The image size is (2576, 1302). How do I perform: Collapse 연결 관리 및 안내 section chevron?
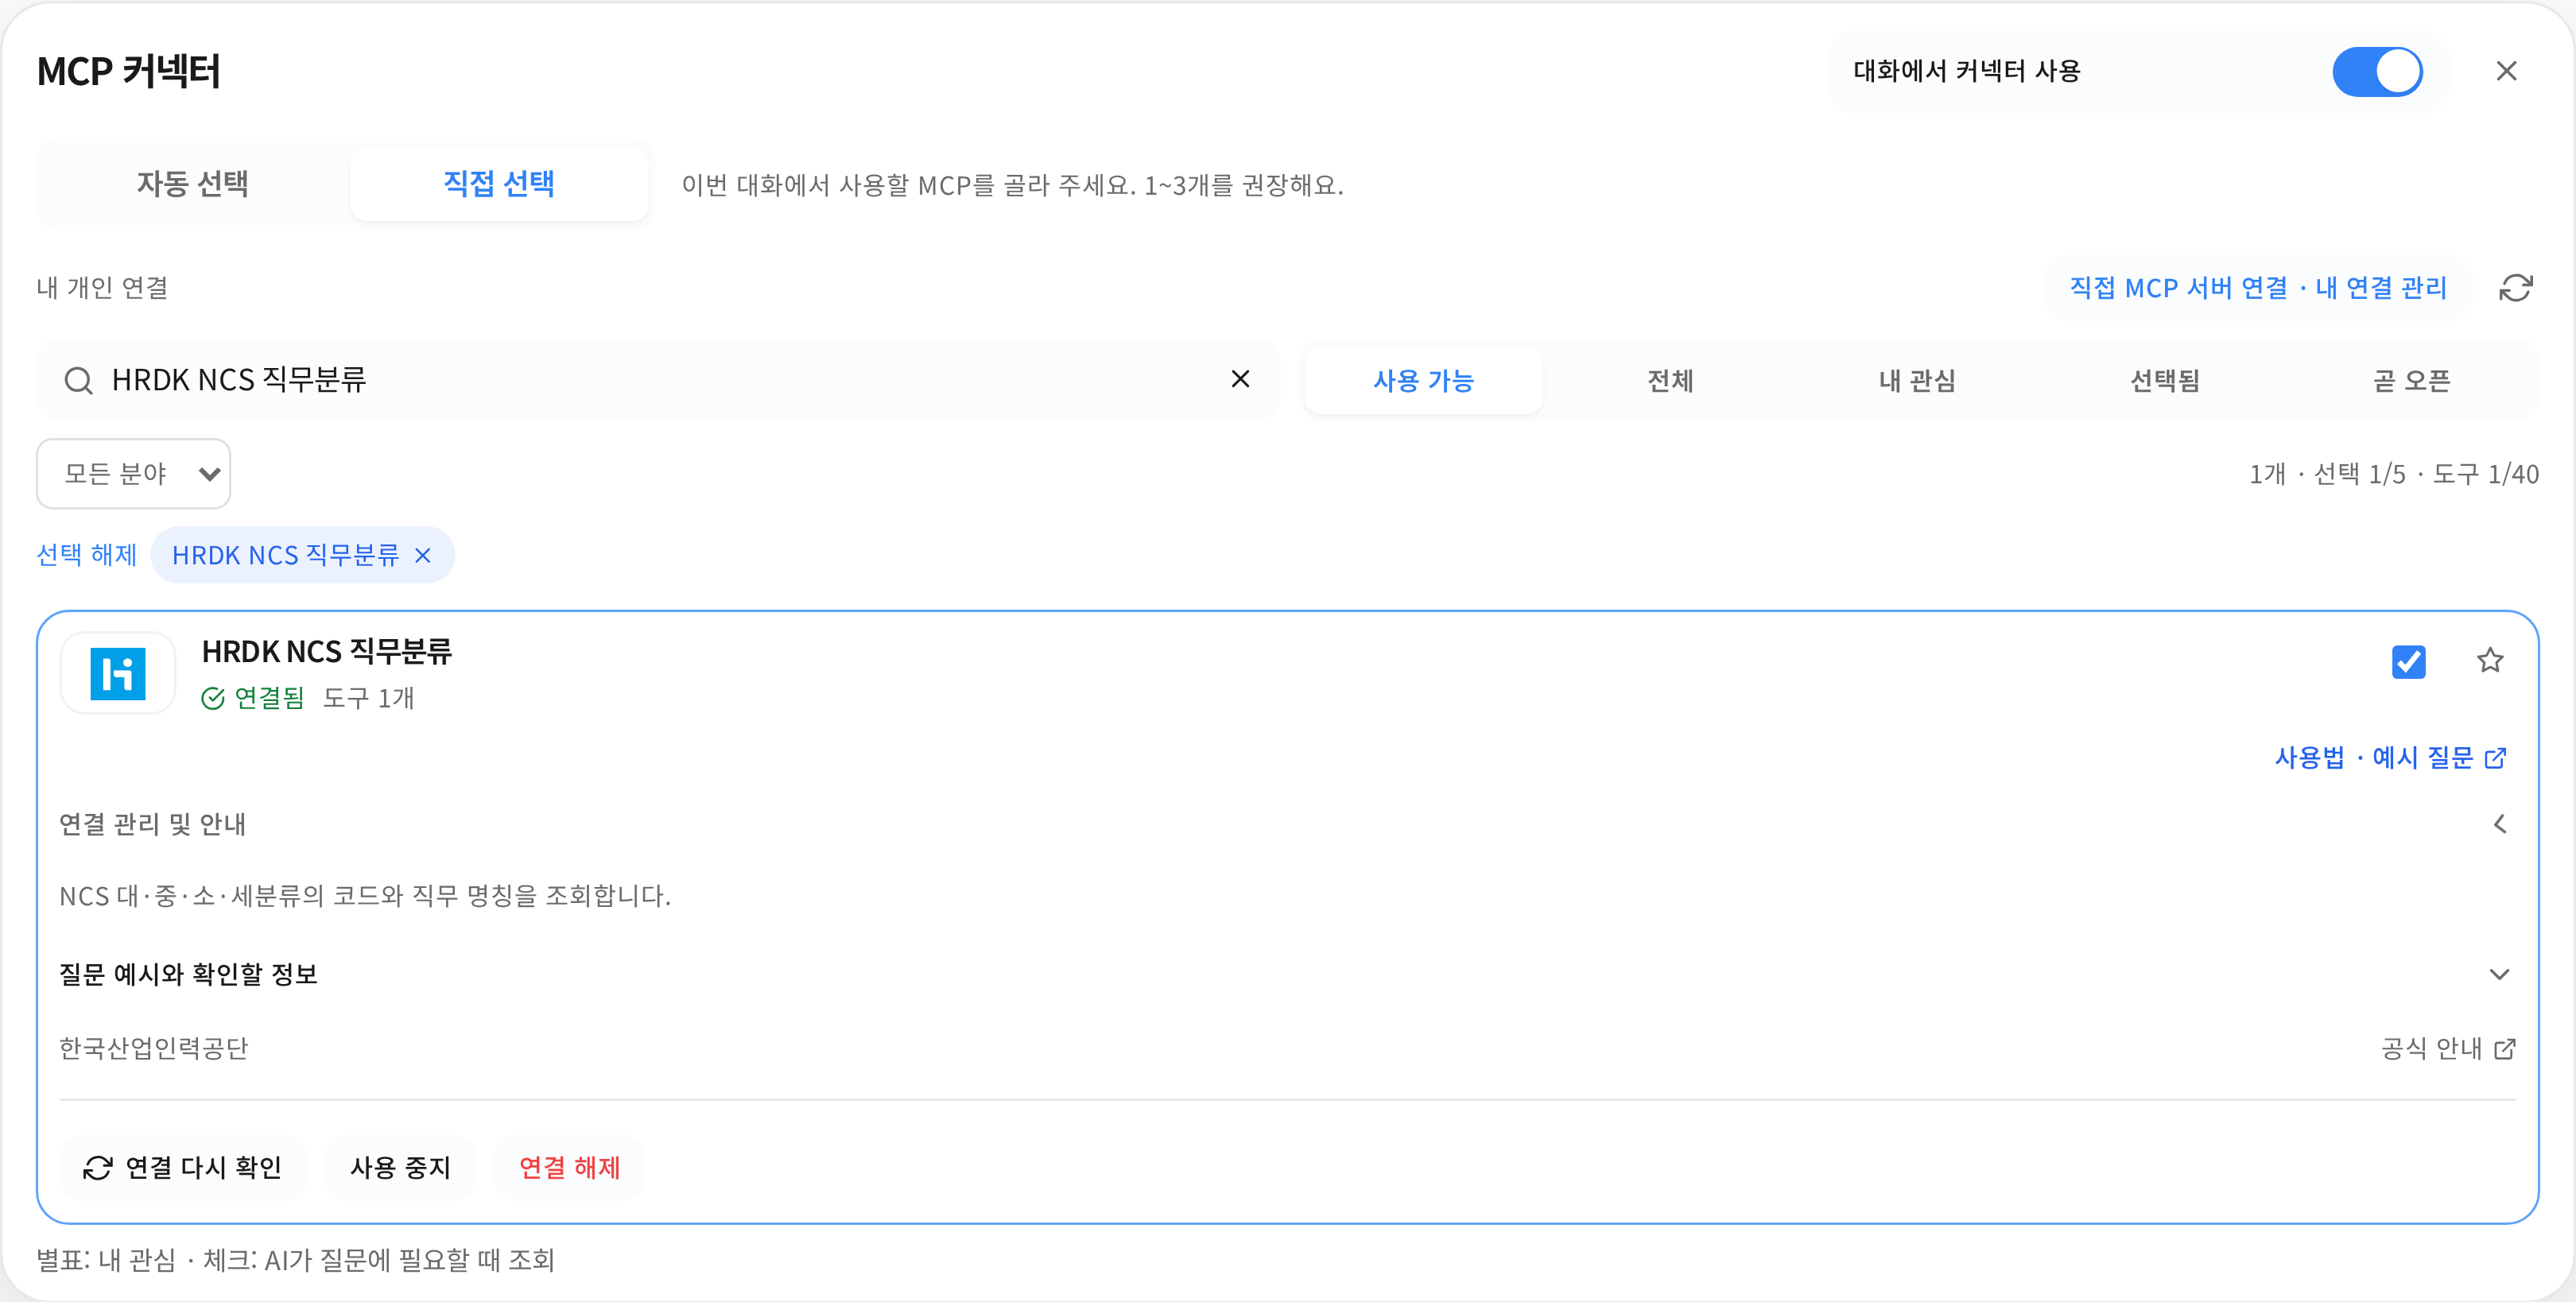coord(2499,824)
